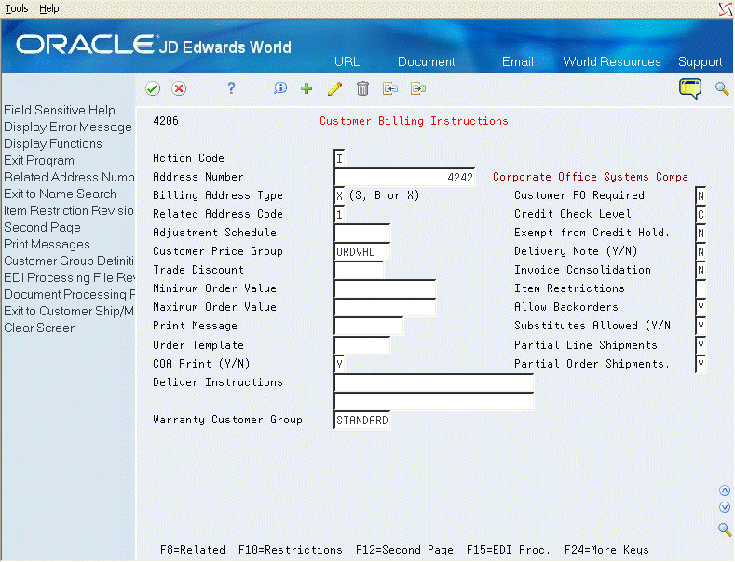735x562 pixels.
Task: Click the Order Template field
Action: [361, 345]
